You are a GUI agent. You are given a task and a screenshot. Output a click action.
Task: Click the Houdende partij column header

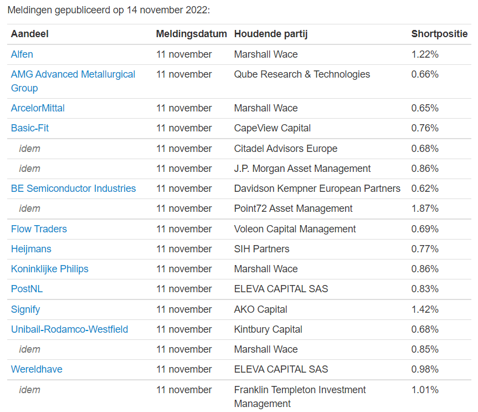click(x=271, y=34)
